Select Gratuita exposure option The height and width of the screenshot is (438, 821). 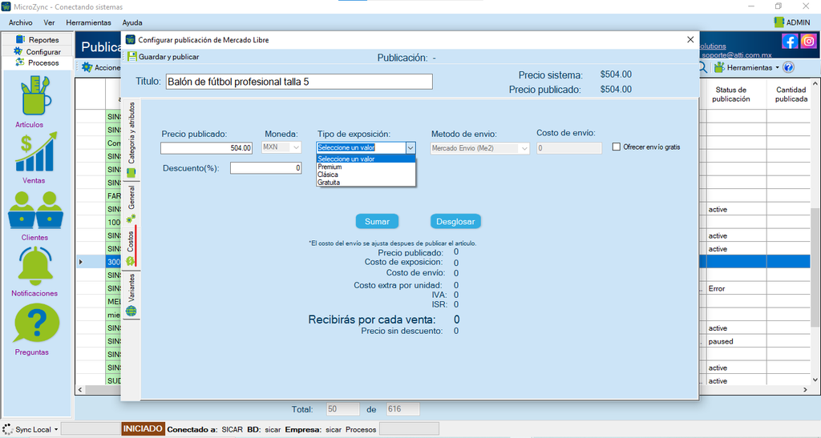point(366,183)
